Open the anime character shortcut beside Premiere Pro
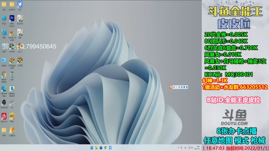Screen dimensions: 269x151 pyautogui.click(x=20, y=18)
